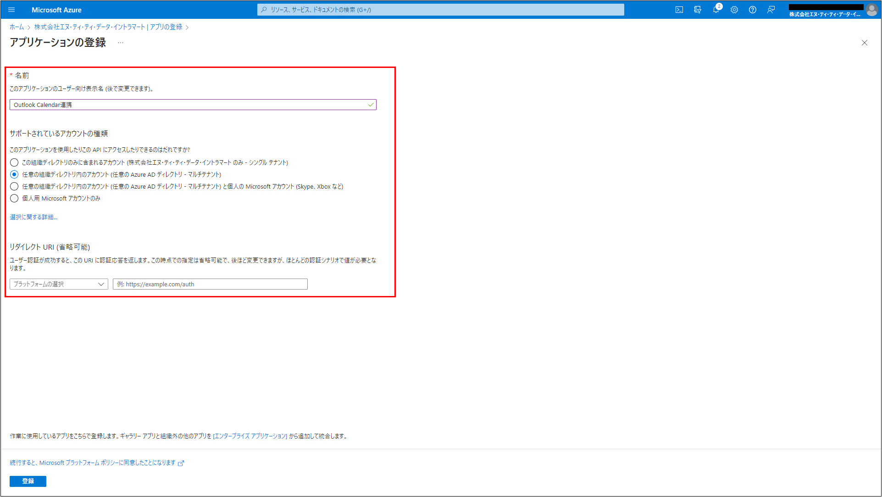Click the redirect URI input field
This screenshot has width=882, height=497.
[x=210, y=284]
